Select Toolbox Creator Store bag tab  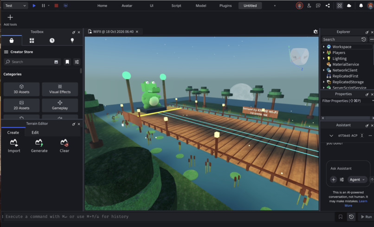[x=12, y=40]
